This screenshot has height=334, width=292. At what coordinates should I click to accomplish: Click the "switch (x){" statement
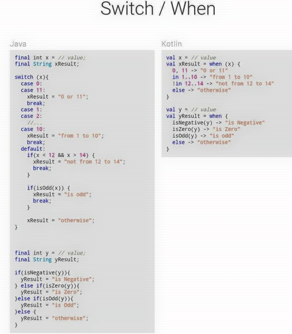[32, 77]
